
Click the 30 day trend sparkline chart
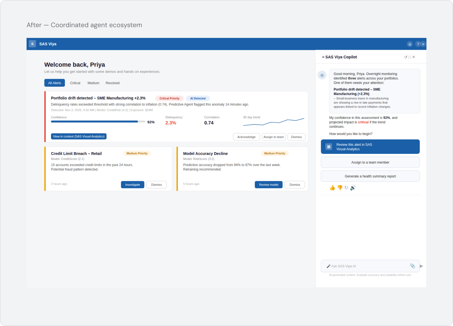[x=274, y=122]
